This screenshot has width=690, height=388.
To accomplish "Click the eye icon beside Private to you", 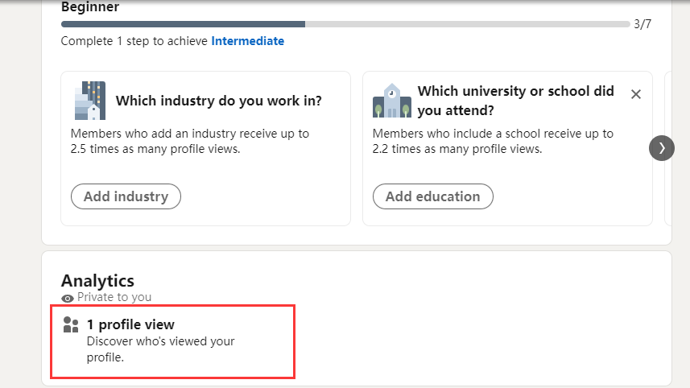I will pos(68,298).
